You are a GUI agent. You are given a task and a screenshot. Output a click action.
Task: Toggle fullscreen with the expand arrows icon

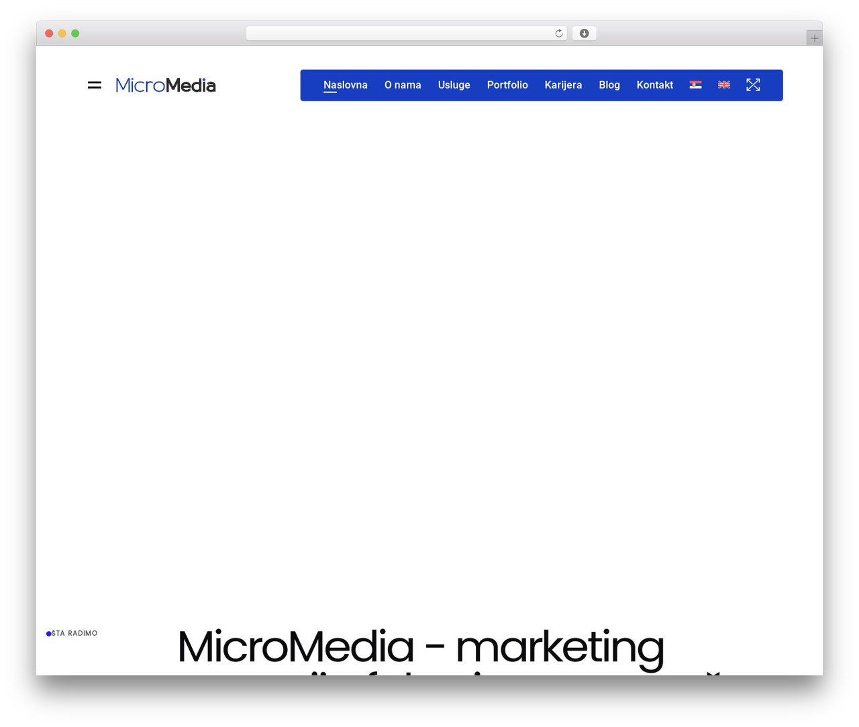pos(753,85)
